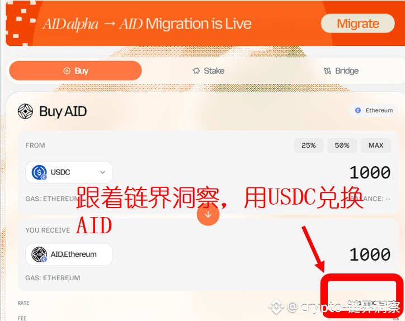Expand the USDC token dropdown
The width and height of the screenshot is (405, 321).
pyautogui.click(x=69, y=172)
